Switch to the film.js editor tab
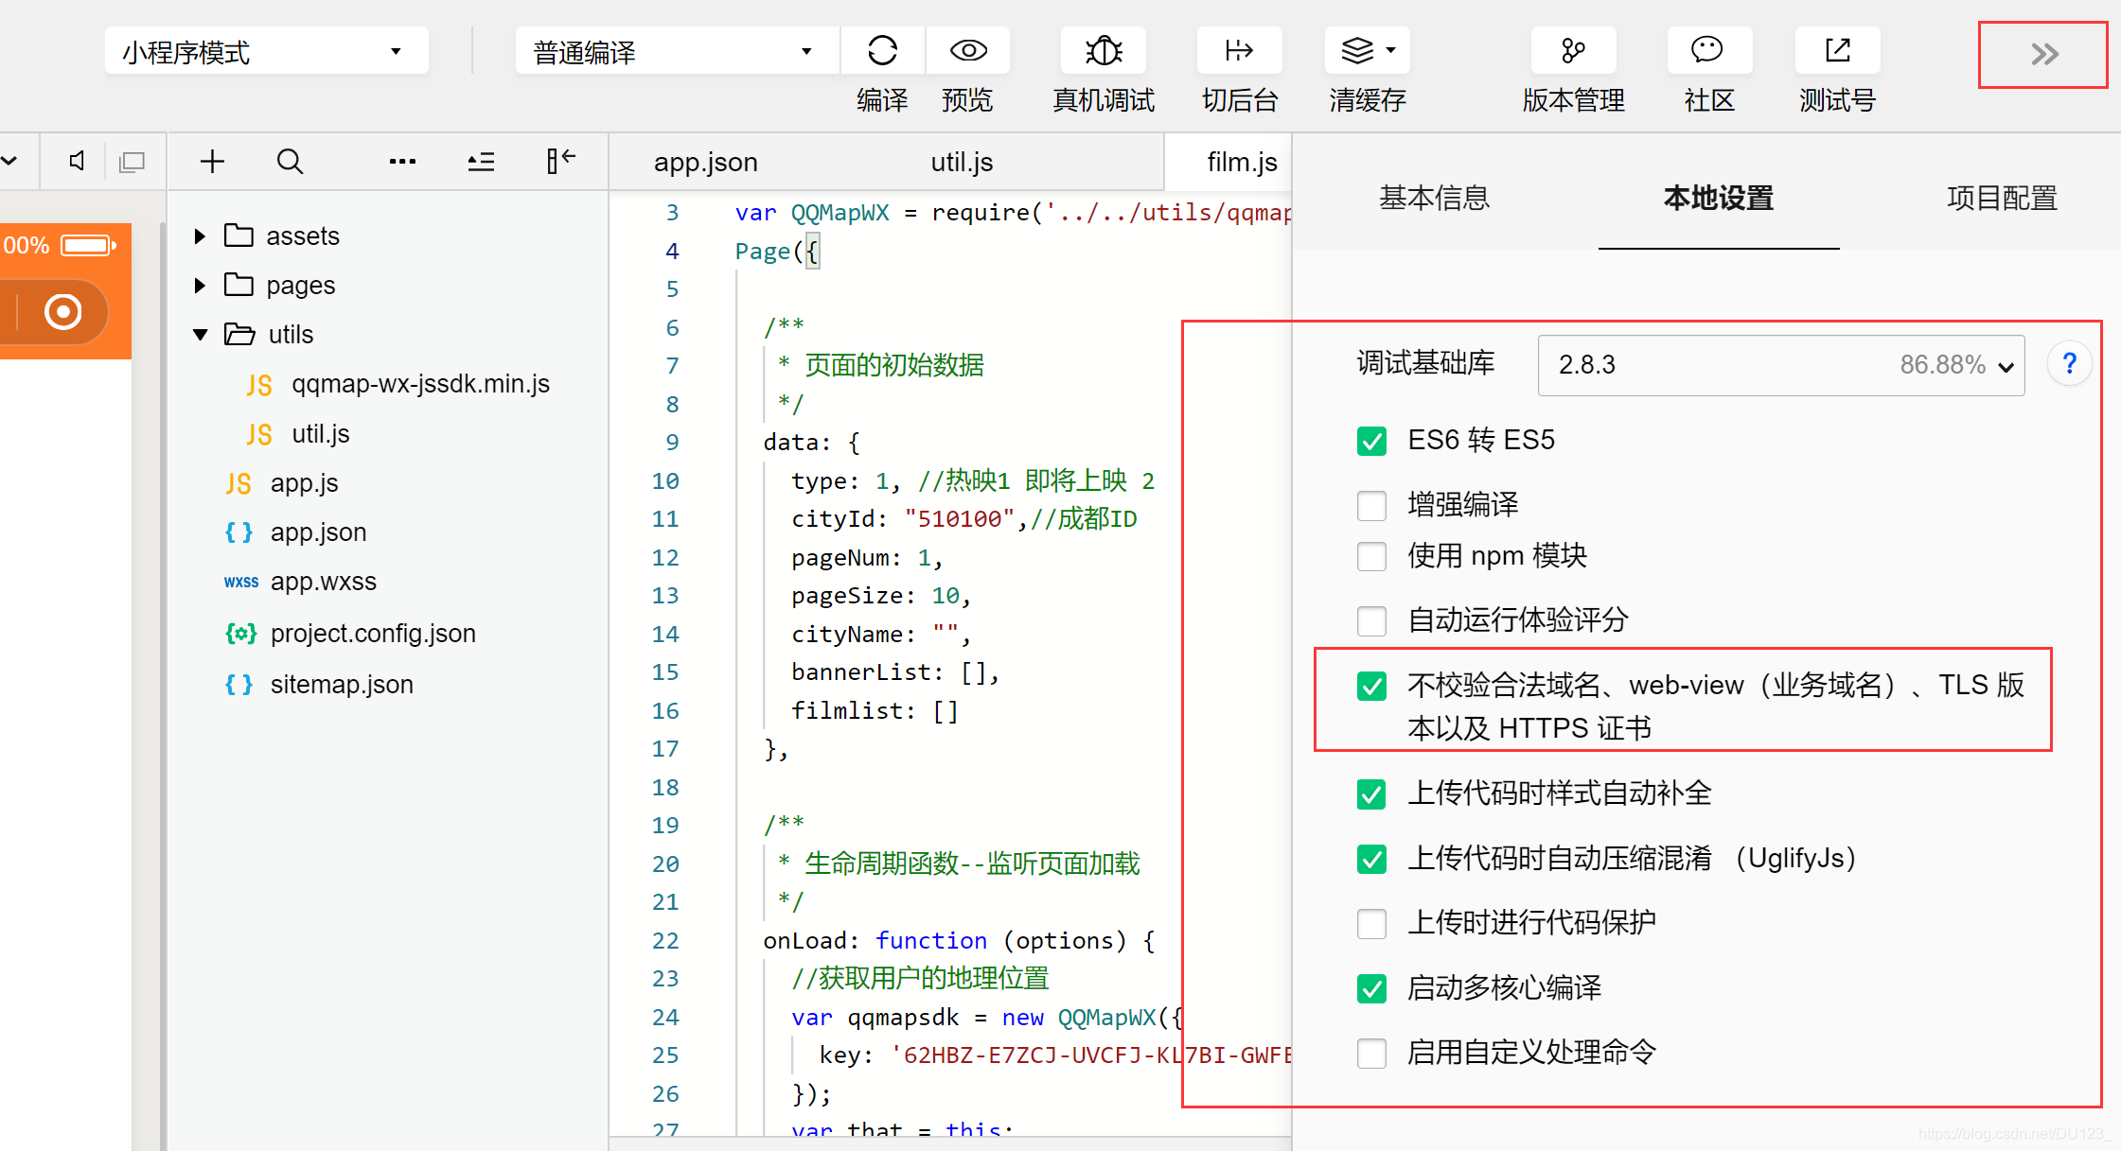The width and height of the screenshot is (2121, 1151). pyautogui.click(x=1242, y=163)
